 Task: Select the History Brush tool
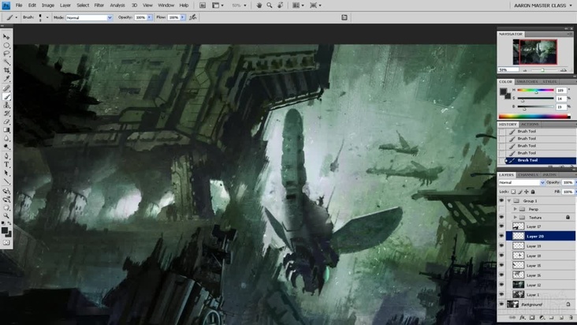[x=6, y=114]
